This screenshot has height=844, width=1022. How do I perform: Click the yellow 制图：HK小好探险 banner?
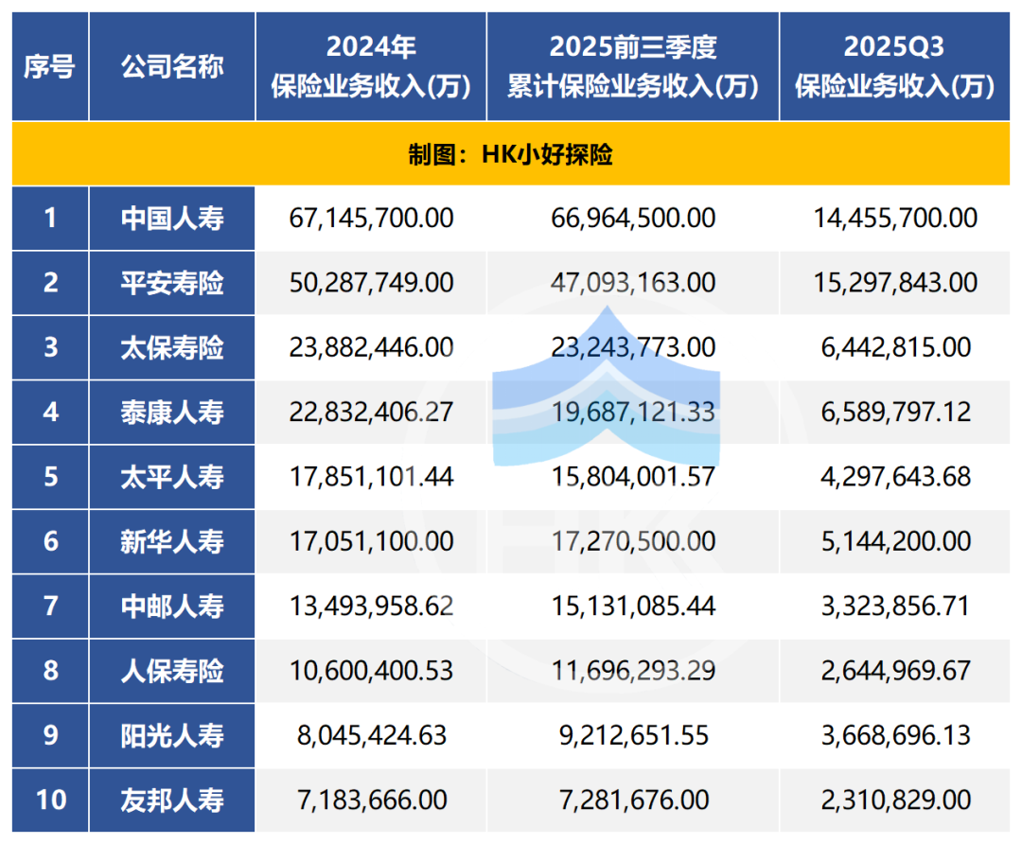(511, 154)
